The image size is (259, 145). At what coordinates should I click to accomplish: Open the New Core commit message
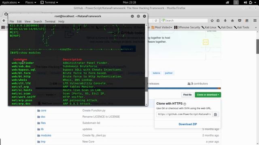[x=88, y=142]
